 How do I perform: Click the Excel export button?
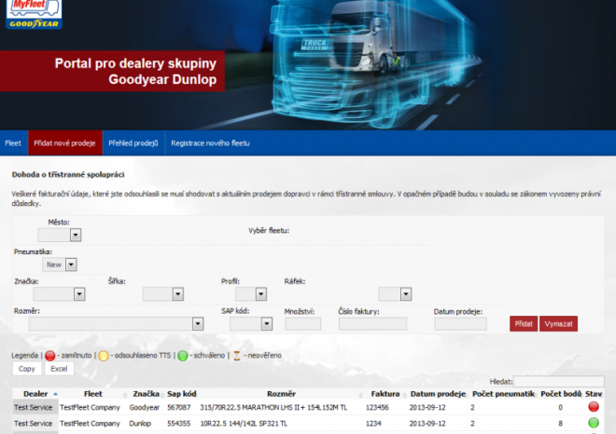coord(59,369)
